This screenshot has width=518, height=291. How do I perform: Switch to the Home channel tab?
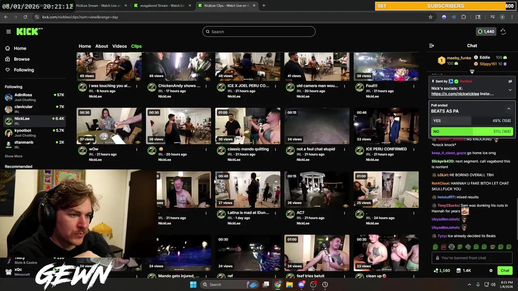[85, 46]
